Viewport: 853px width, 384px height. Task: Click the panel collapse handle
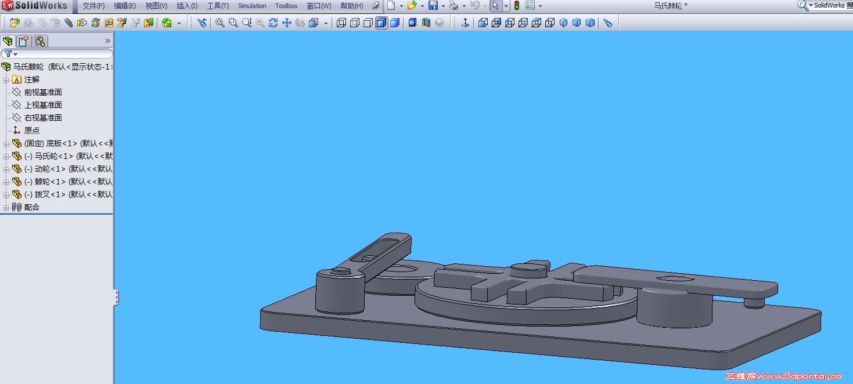click(116, 298)
